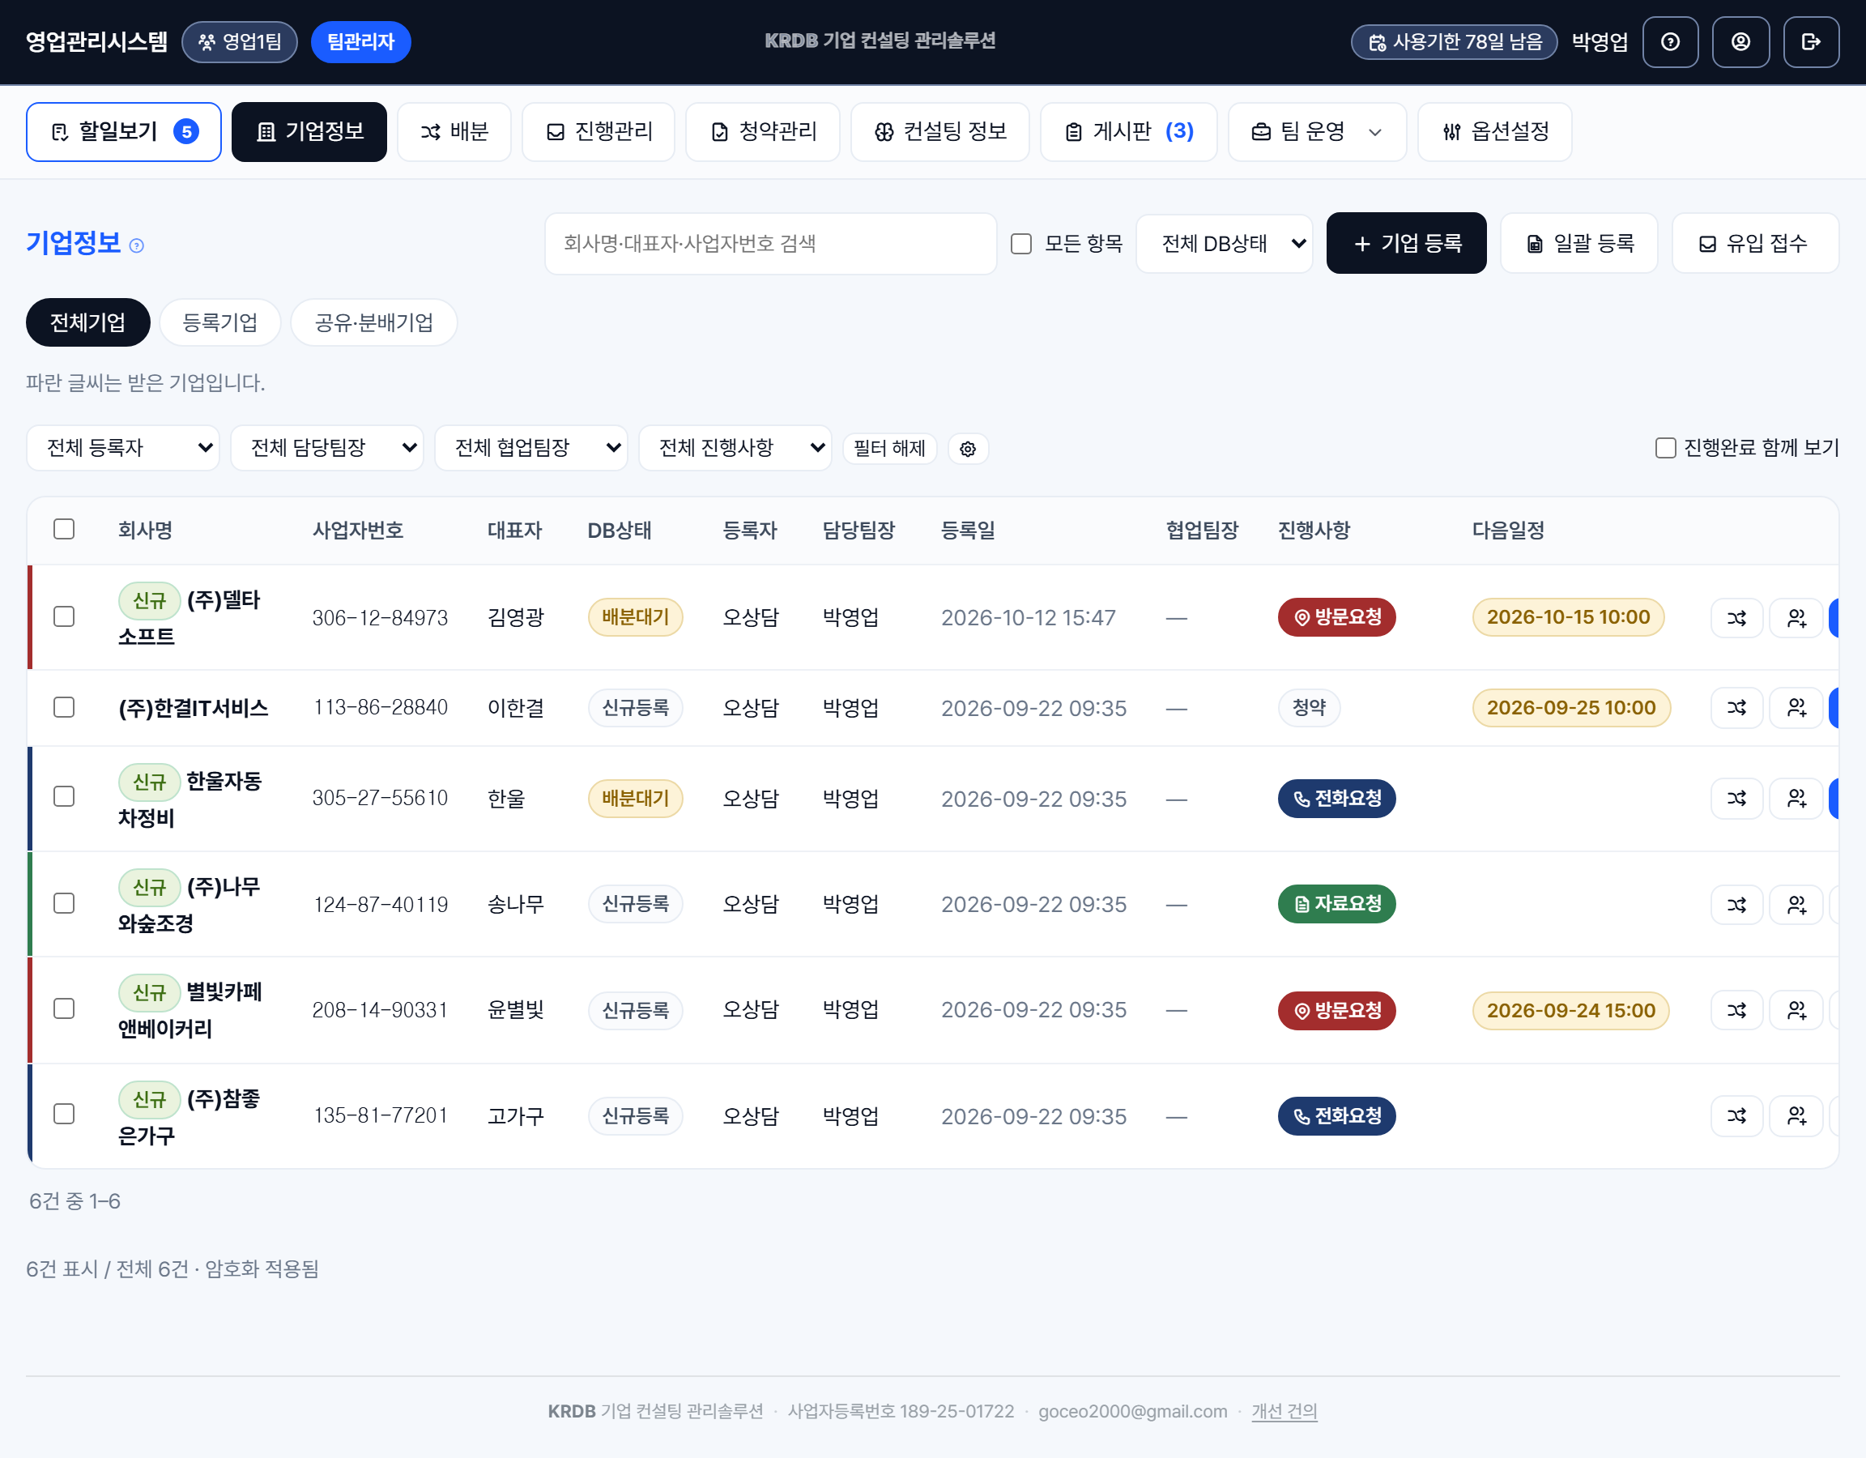This screenshot has width=1866, height=1458.
Task: Click the company search input field
Action: click(x=771, y=244)
